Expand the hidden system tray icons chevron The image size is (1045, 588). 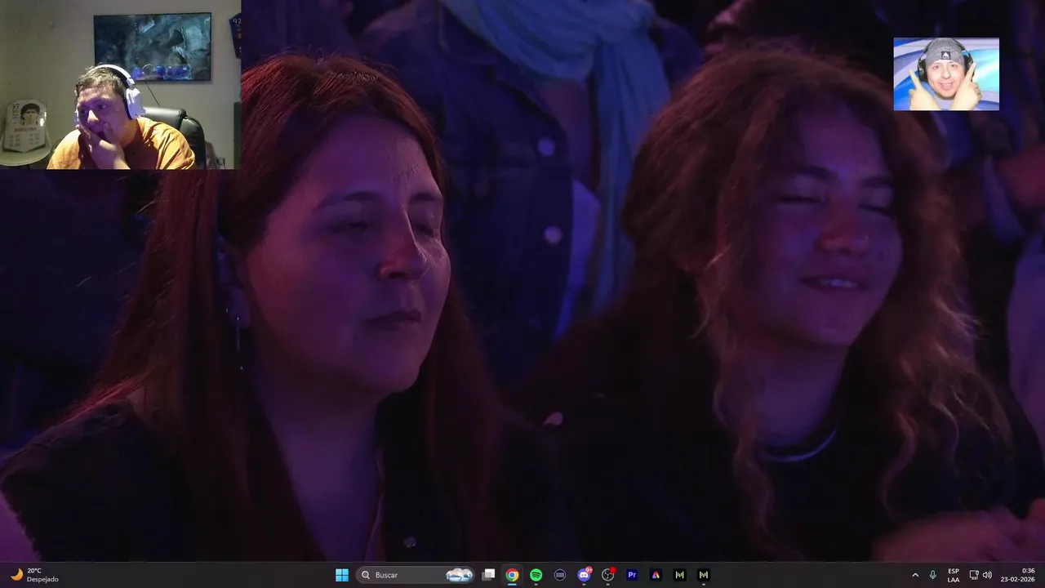915,575
